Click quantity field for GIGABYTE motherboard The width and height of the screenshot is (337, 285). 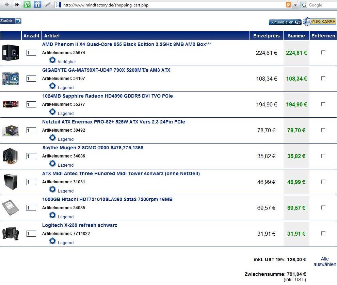pyautogui.click(x=31, y=79)
